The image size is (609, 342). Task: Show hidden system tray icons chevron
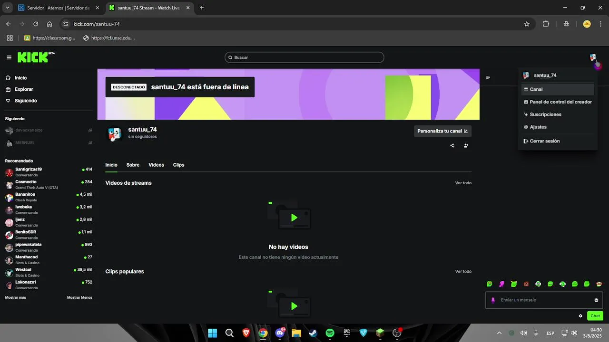coord(499,333)
